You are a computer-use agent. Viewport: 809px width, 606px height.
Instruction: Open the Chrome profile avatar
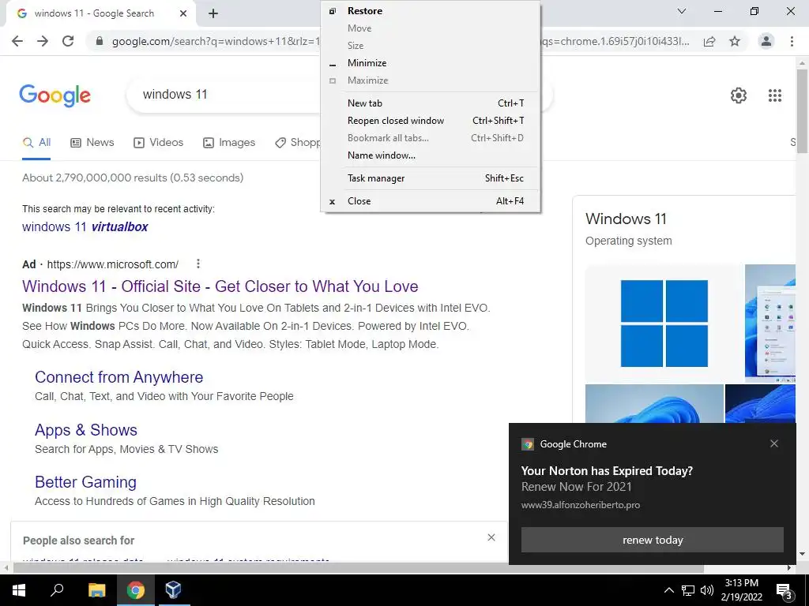[x=766, y=41]
